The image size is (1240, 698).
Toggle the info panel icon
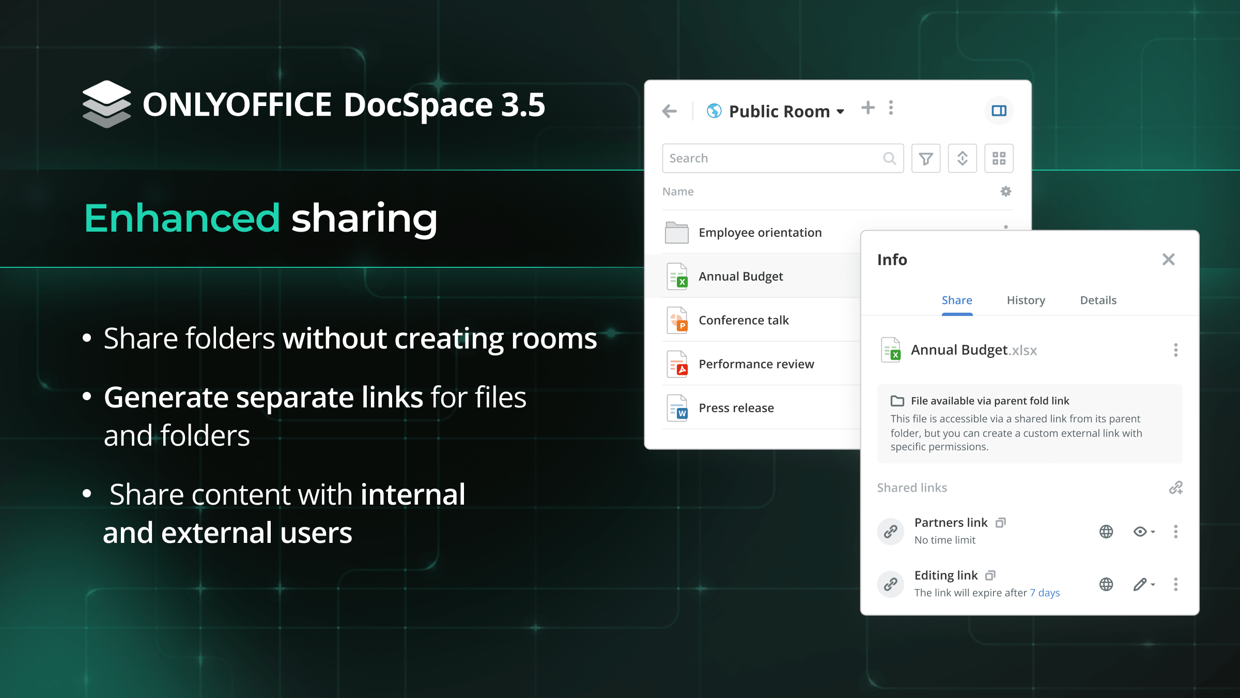tap(999, 111)
